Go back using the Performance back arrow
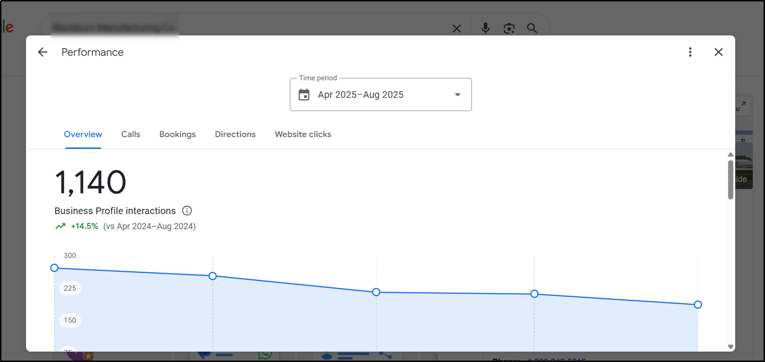The image size is (765, 362). pyautogui.click(x=43, y=52)
